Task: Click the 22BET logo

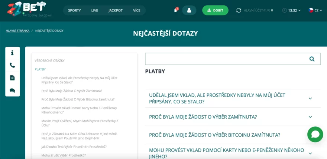Action: pos(26,9)
